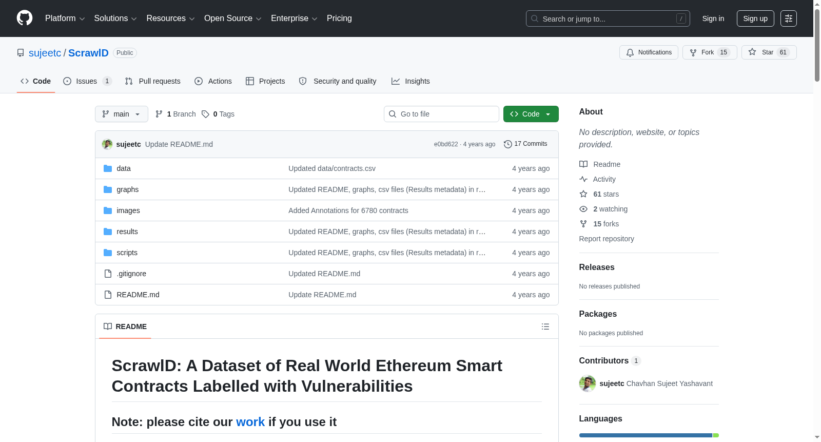
Task: Open commit 'Added Annotations for 6780 contracts'
Action: pos(348,210)
